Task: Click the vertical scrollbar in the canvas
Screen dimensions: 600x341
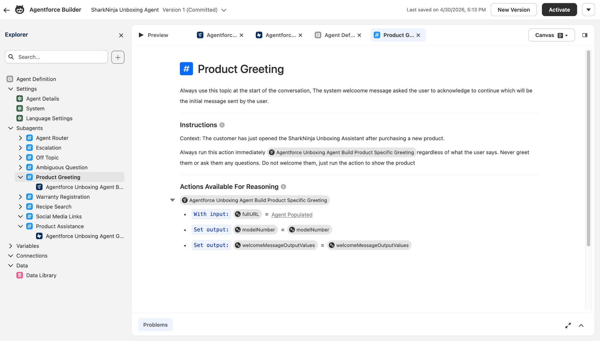Action: point(588,148)
